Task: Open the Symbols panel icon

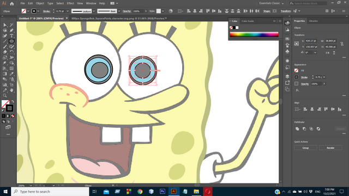Action: tap(287, 52)
